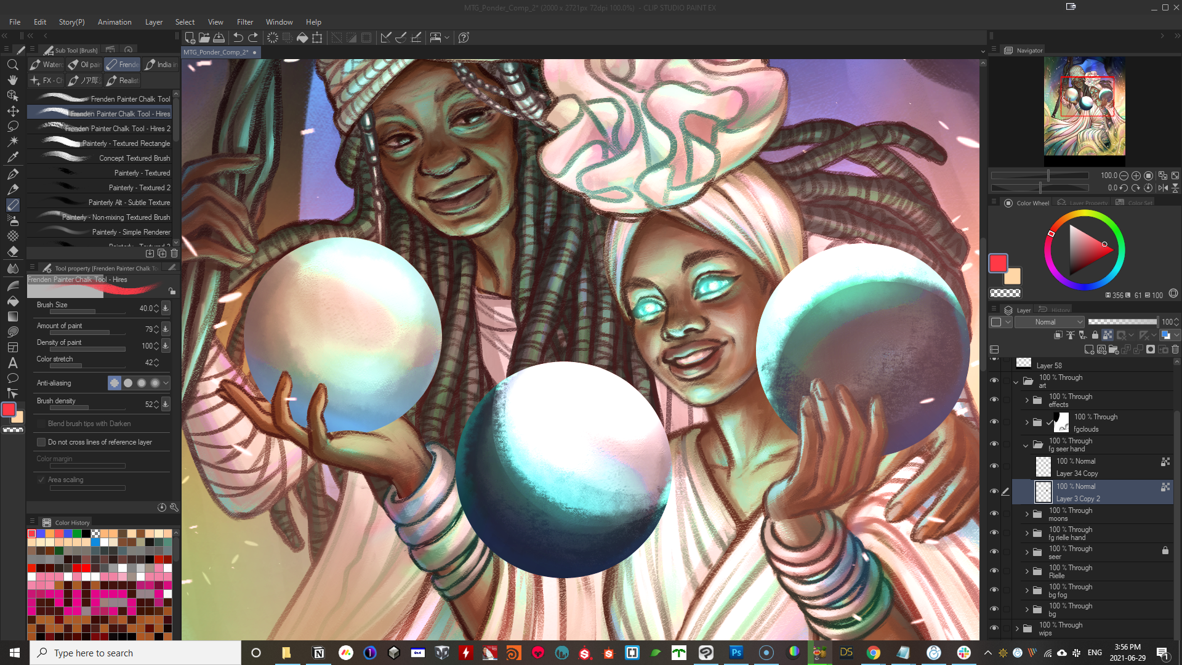Click the navigator flip horizontal icon
1182x665 pixels.
(x=1163, y=188)
